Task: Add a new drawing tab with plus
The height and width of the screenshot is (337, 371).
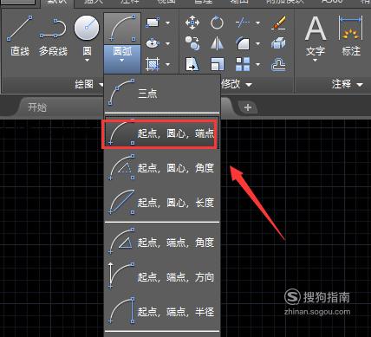Action: [248, 107]
